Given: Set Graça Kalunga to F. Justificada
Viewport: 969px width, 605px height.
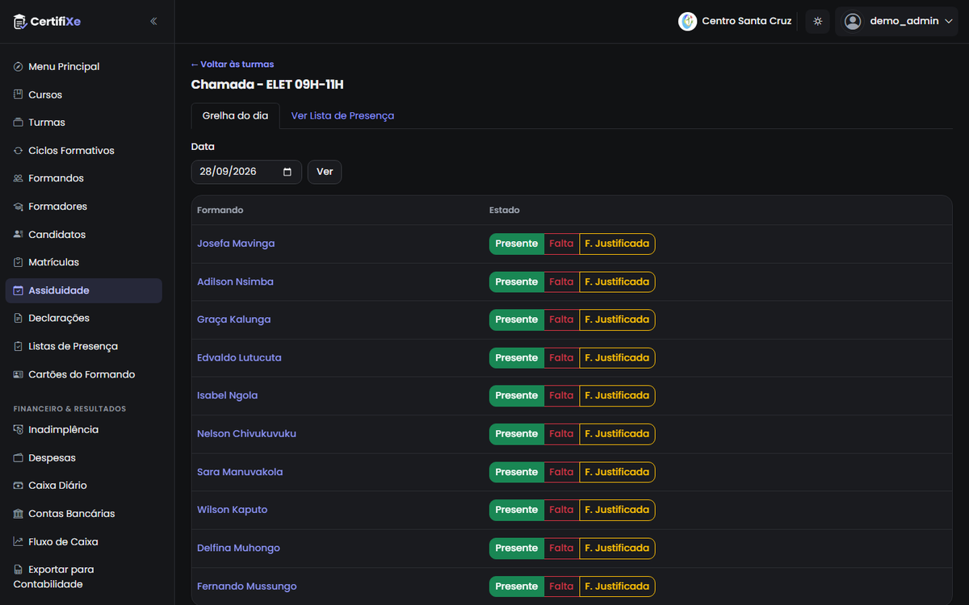Looking at the screenshot, I should pyautogui.click(x=617, y=319).
